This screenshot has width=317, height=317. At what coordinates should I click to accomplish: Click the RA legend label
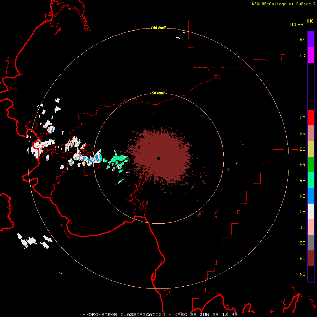(302, 180)
